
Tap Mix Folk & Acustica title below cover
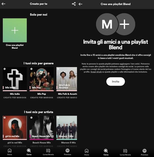67,94
